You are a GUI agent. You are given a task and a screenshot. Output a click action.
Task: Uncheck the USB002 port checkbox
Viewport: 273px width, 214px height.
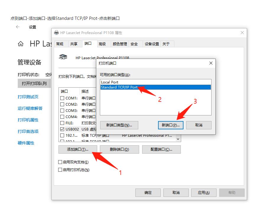click(62, 129)
